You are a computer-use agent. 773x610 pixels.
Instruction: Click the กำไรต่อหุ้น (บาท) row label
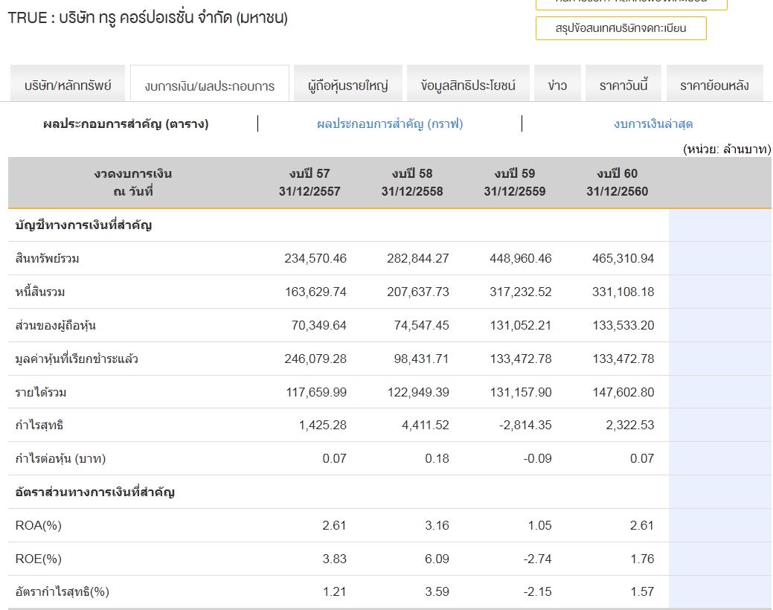(x=61, y=458)
